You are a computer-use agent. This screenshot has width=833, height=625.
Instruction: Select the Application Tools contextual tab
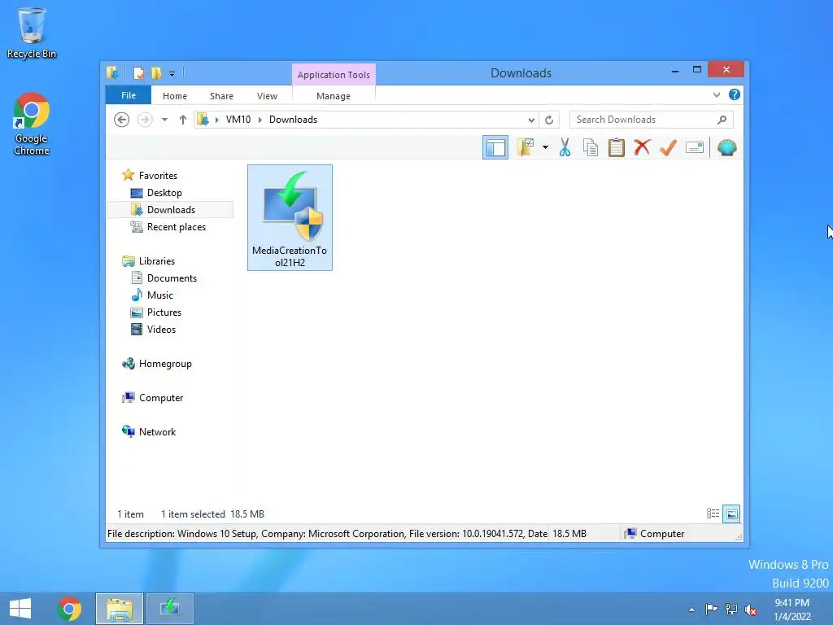point(334,75)
